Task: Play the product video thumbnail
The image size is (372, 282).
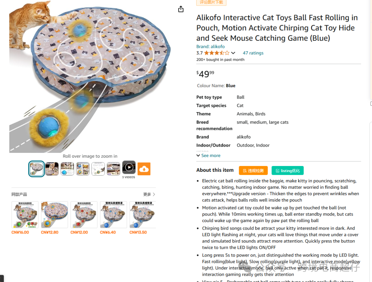Action: [129, 167]
